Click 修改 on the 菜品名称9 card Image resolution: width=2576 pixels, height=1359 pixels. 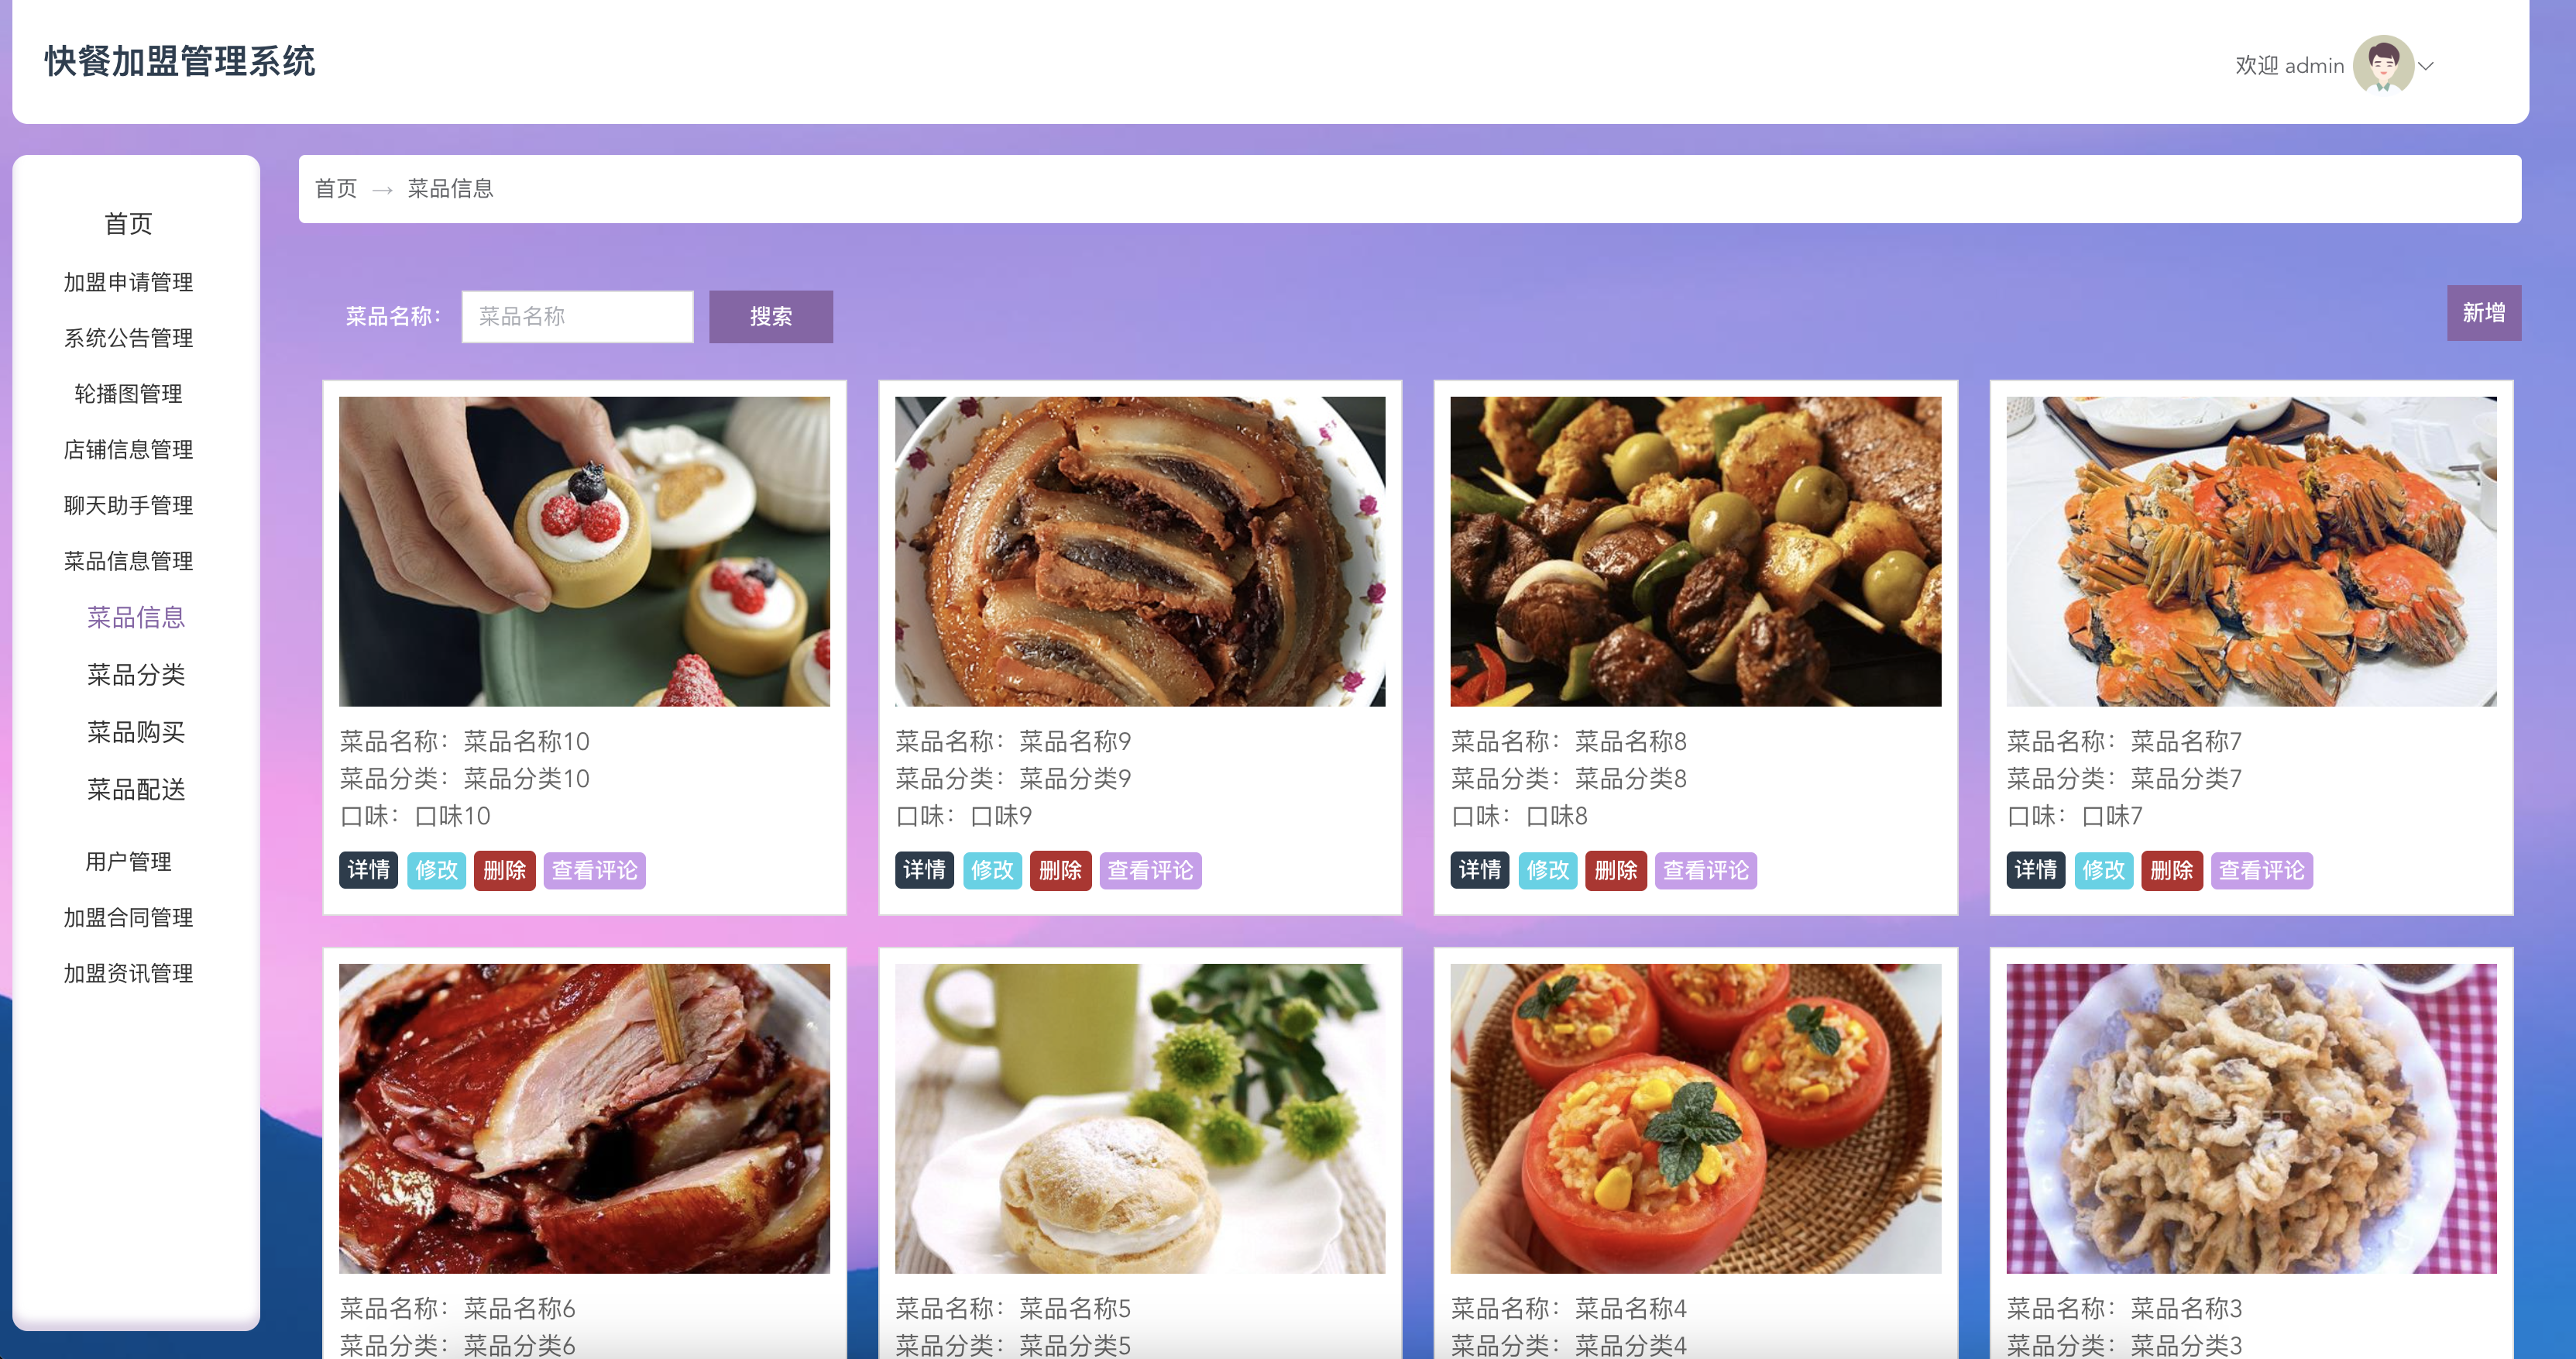[x=992, y=869]
